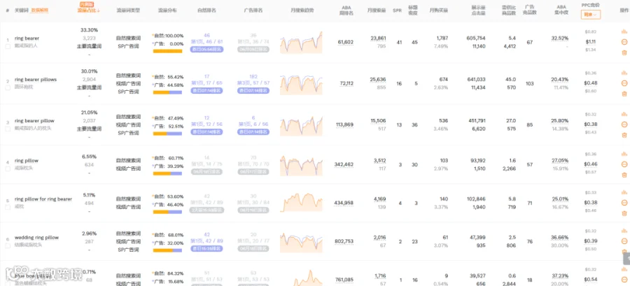
Task: Open the chart icon for ring pillow for ring bearer
Action: point(624,192)
